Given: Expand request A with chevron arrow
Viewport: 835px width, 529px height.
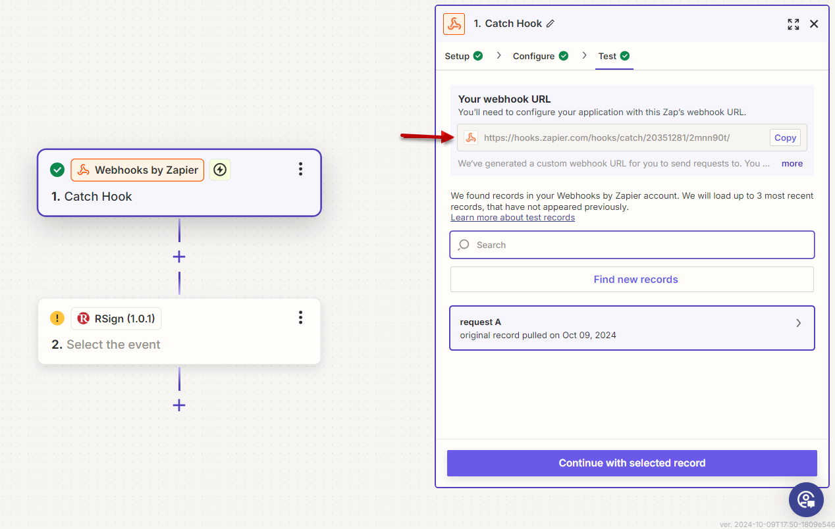Looking at the screenshot, I should click(799, 323).
